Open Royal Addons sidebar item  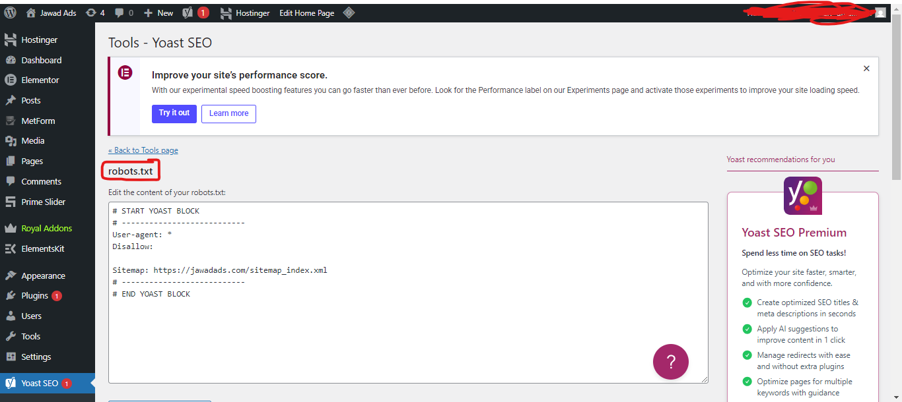click(x=46, y=228)
